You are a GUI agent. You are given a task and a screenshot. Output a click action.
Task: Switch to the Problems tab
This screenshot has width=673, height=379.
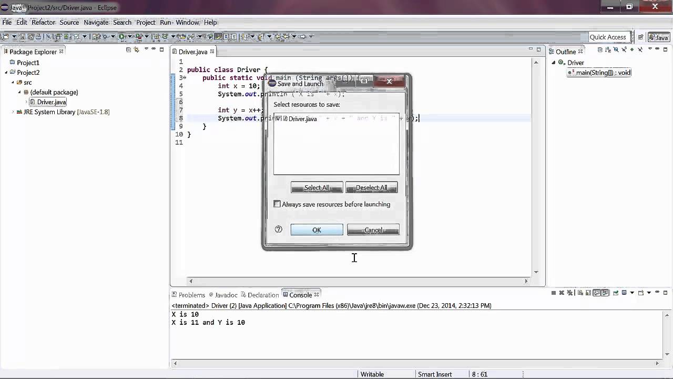tap(188, 295)
